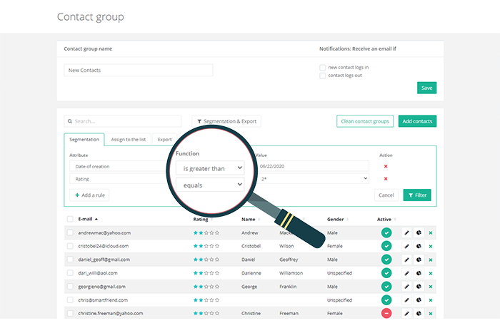This screenshot has height=333, width=500.
Task: Click 'Clean contact groups' button
Action: click(365, 121)
